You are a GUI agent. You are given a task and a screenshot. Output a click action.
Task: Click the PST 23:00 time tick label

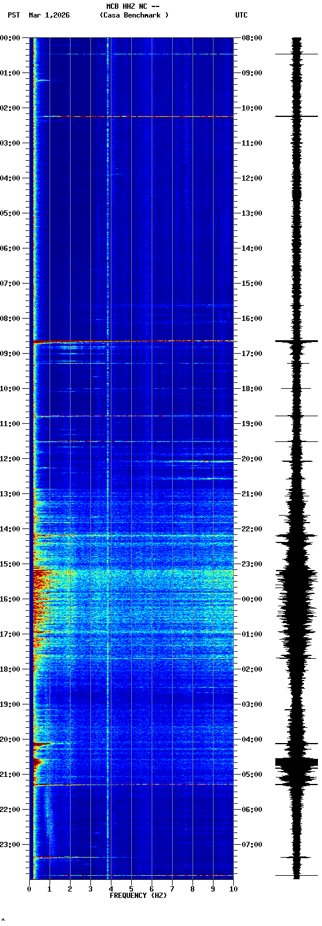pos(9,845)
